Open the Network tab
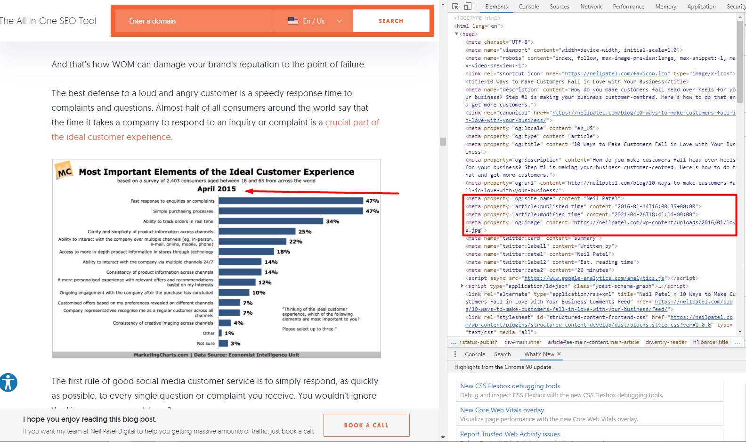The image size is (746, 442). [x=591, y=7]
